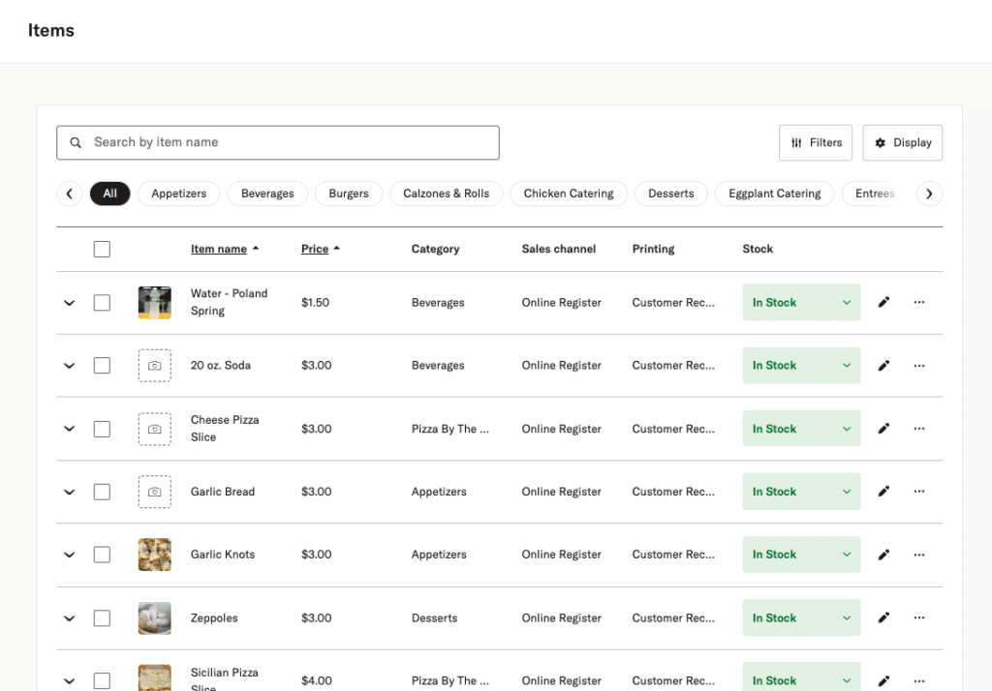Filter by Appetizers category
This screenshot has width=992, height=691.
pos(178,194)
